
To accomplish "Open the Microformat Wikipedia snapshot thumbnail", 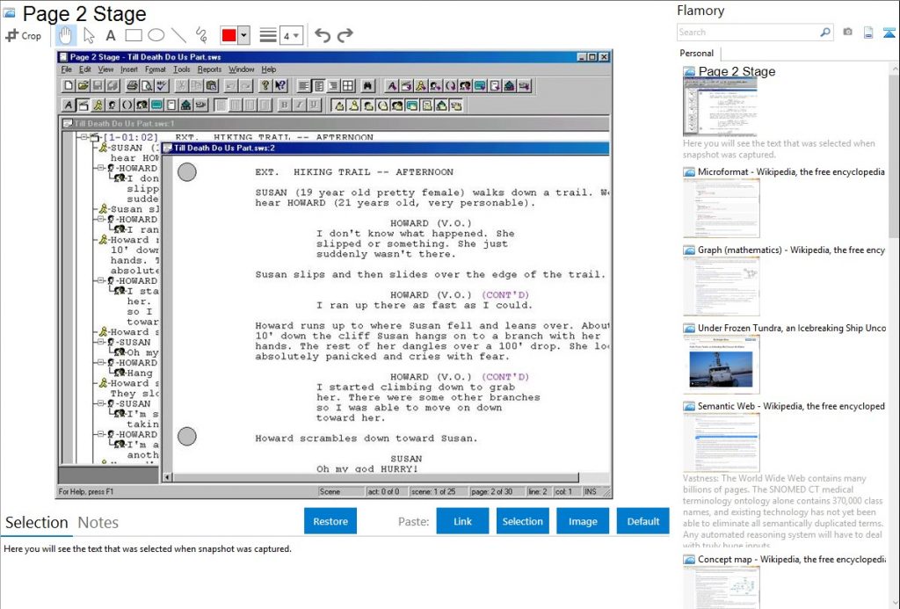I will tap(721, 207).
